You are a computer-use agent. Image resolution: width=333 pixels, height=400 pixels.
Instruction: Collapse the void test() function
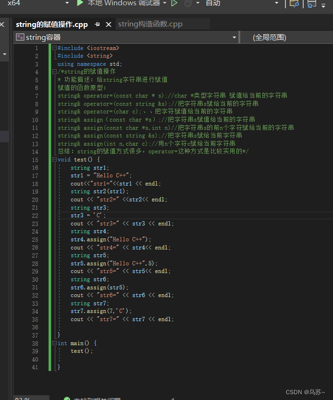point(54,160)
